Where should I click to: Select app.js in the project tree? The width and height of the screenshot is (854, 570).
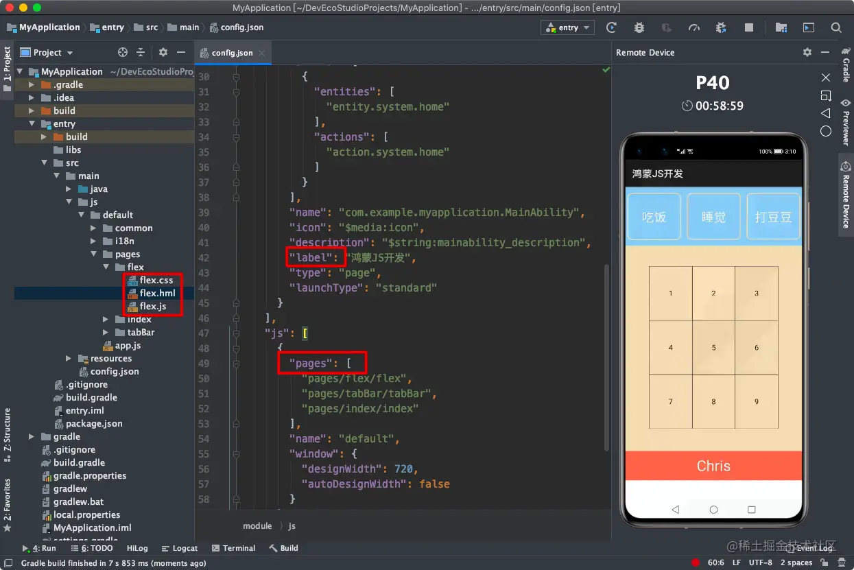(128, 346)
